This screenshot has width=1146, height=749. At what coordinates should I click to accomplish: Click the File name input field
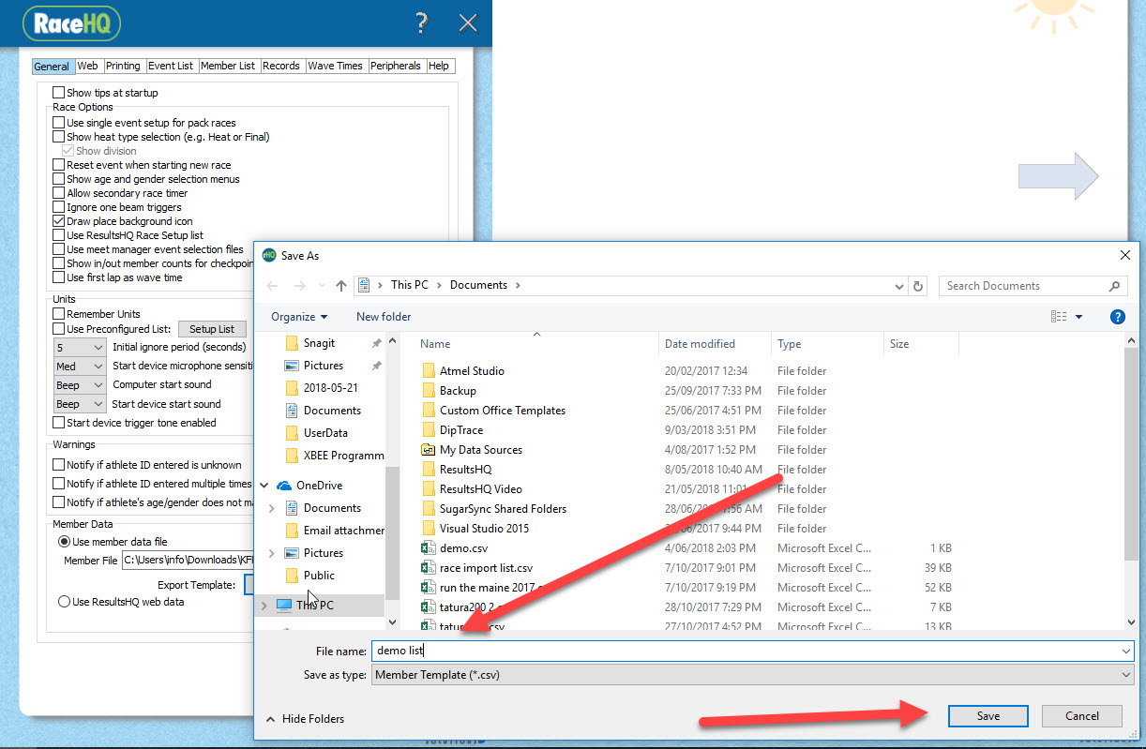753,651
